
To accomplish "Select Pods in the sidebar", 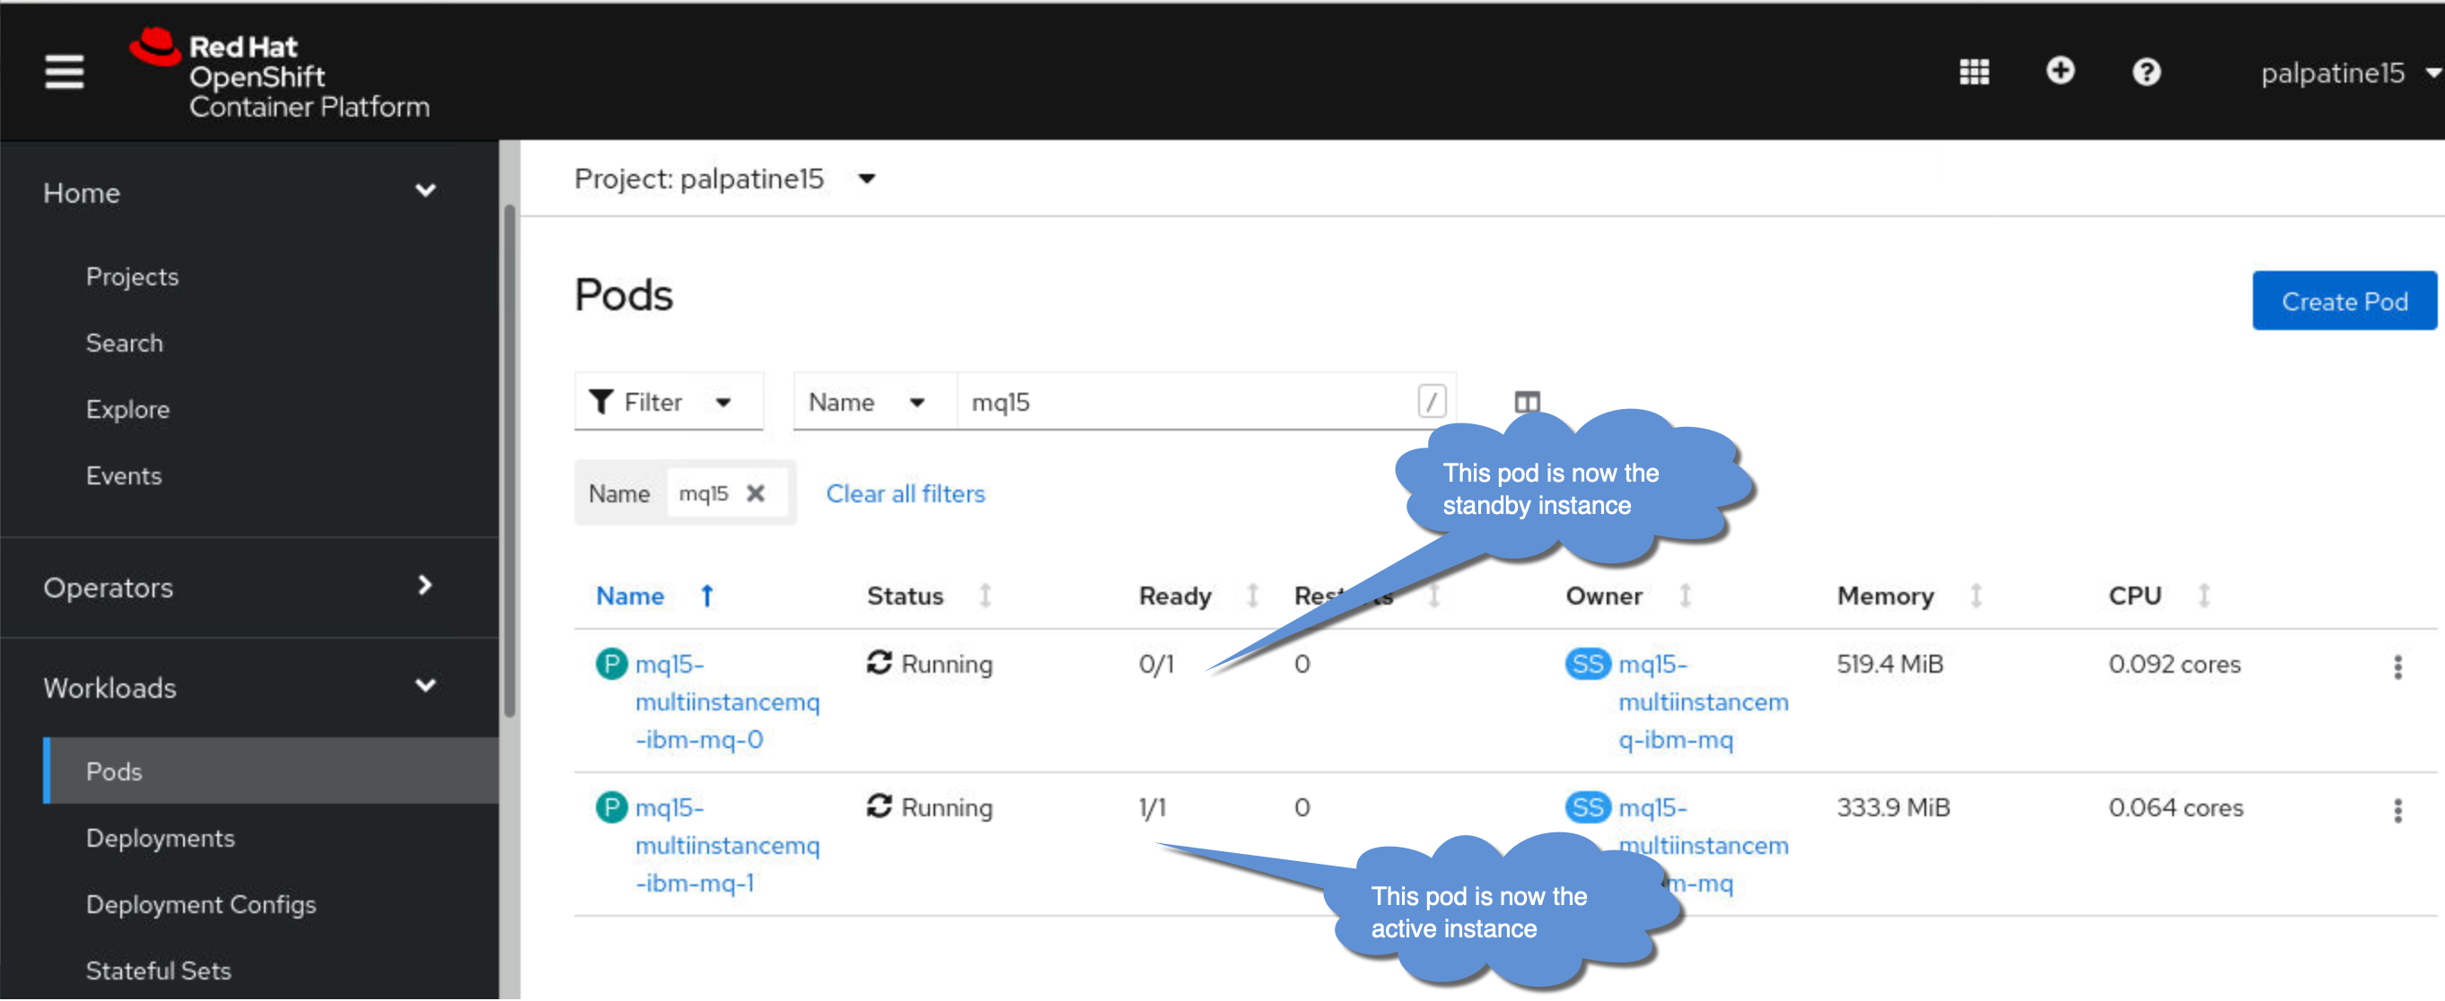I will [271, 771].
